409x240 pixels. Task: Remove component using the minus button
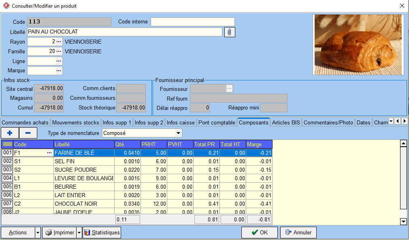(x=28, y=133)
